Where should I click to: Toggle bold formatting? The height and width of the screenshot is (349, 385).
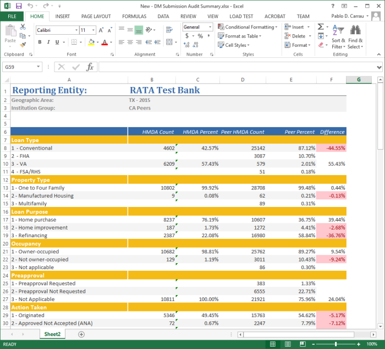40,42
